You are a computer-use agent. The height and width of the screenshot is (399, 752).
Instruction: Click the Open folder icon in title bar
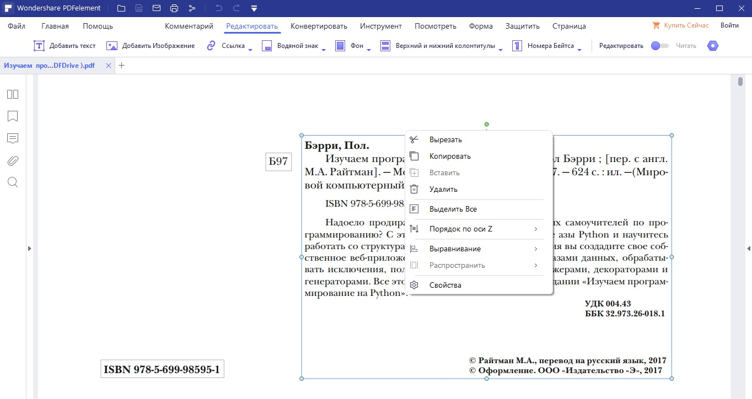[x=121, y=8]
